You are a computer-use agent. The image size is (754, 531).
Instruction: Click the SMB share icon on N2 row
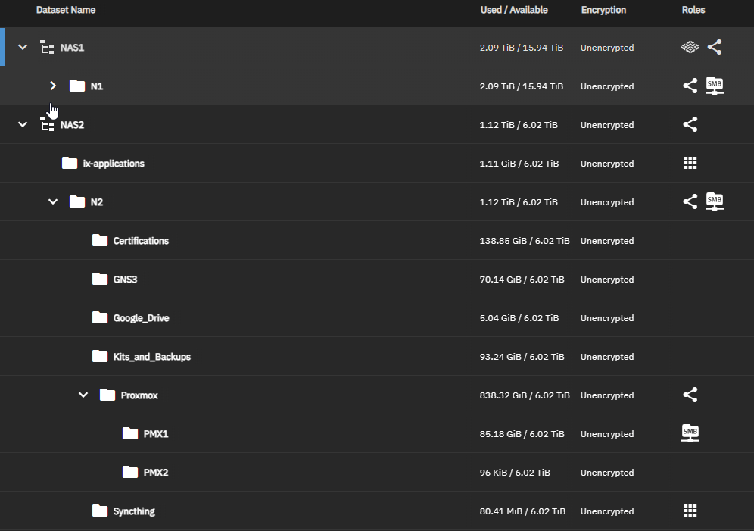coord(715,201)
